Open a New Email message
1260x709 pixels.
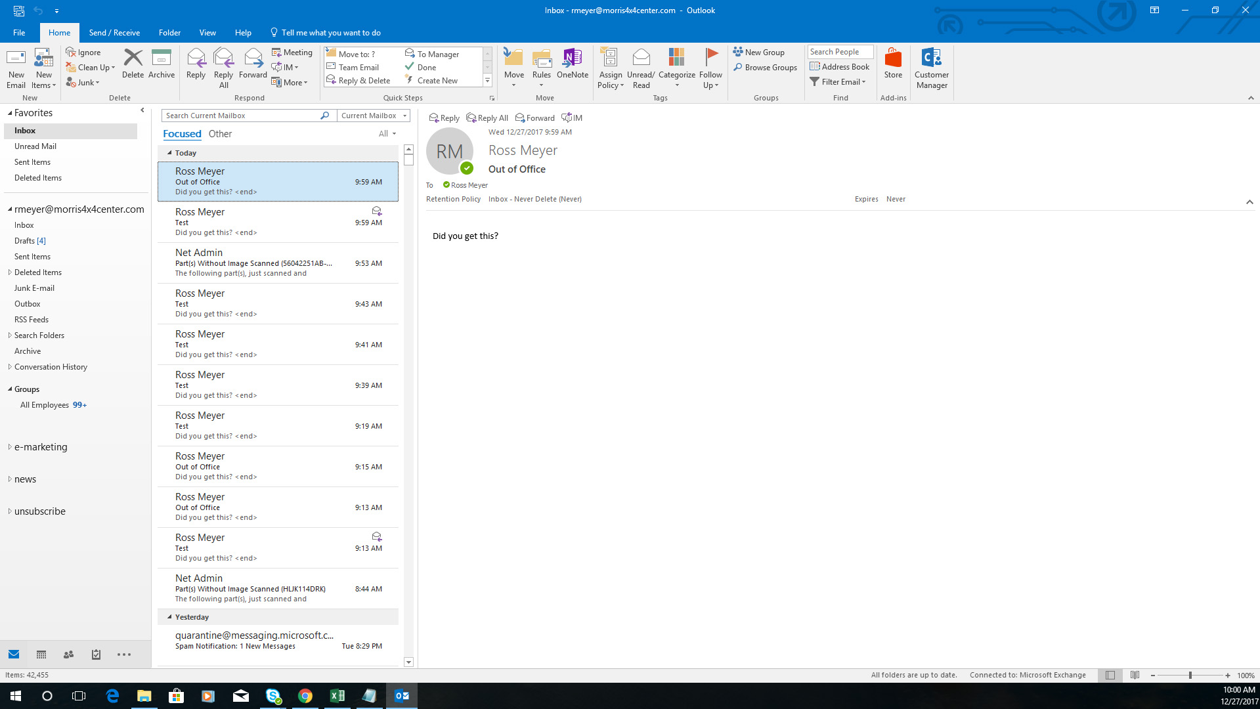click(16, 68)
